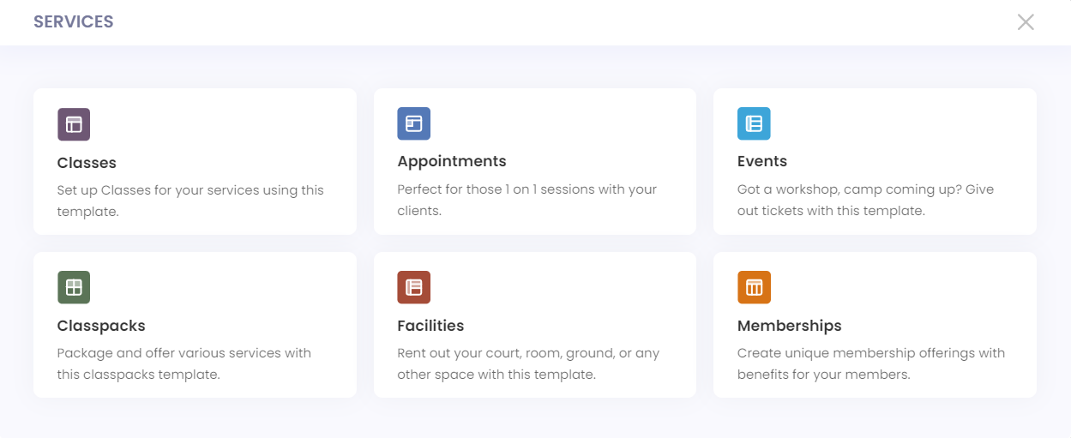Click the light blue Events template icon
1071x438 pixels.
[x=754, y=123]
